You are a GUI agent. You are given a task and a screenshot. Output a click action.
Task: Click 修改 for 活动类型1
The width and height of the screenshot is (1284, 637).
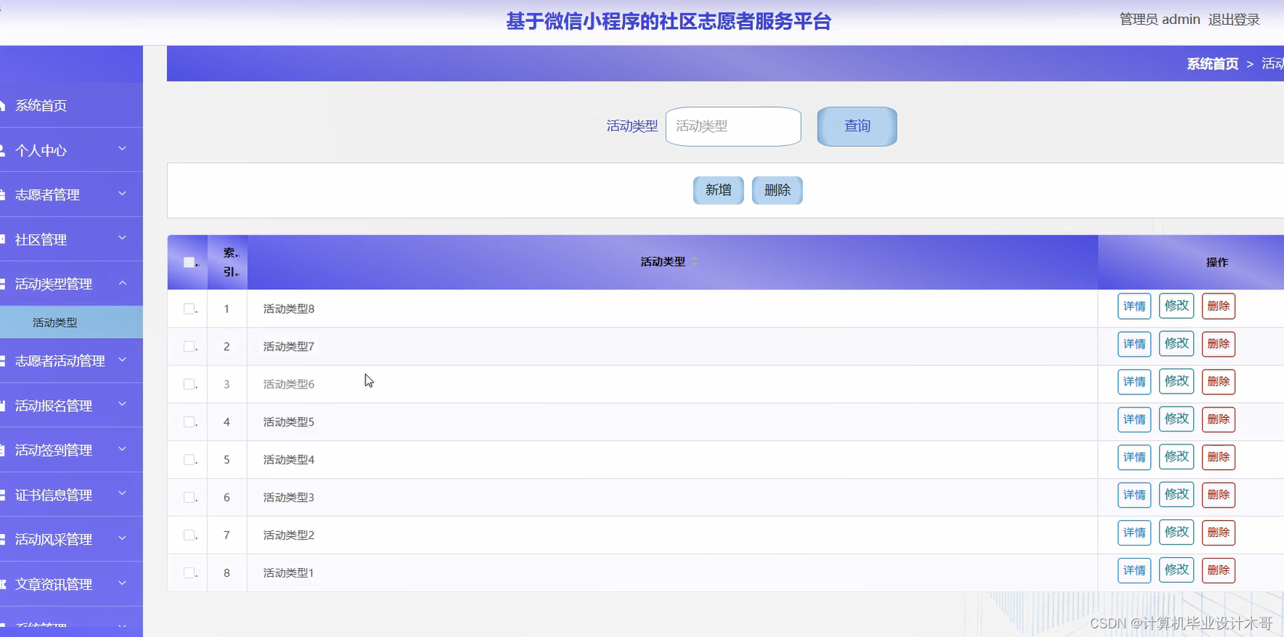click(1176, 571)
